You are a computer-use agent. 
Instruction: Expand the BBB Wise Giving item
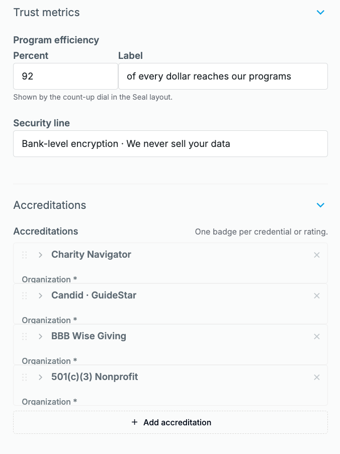click(41, 336)
